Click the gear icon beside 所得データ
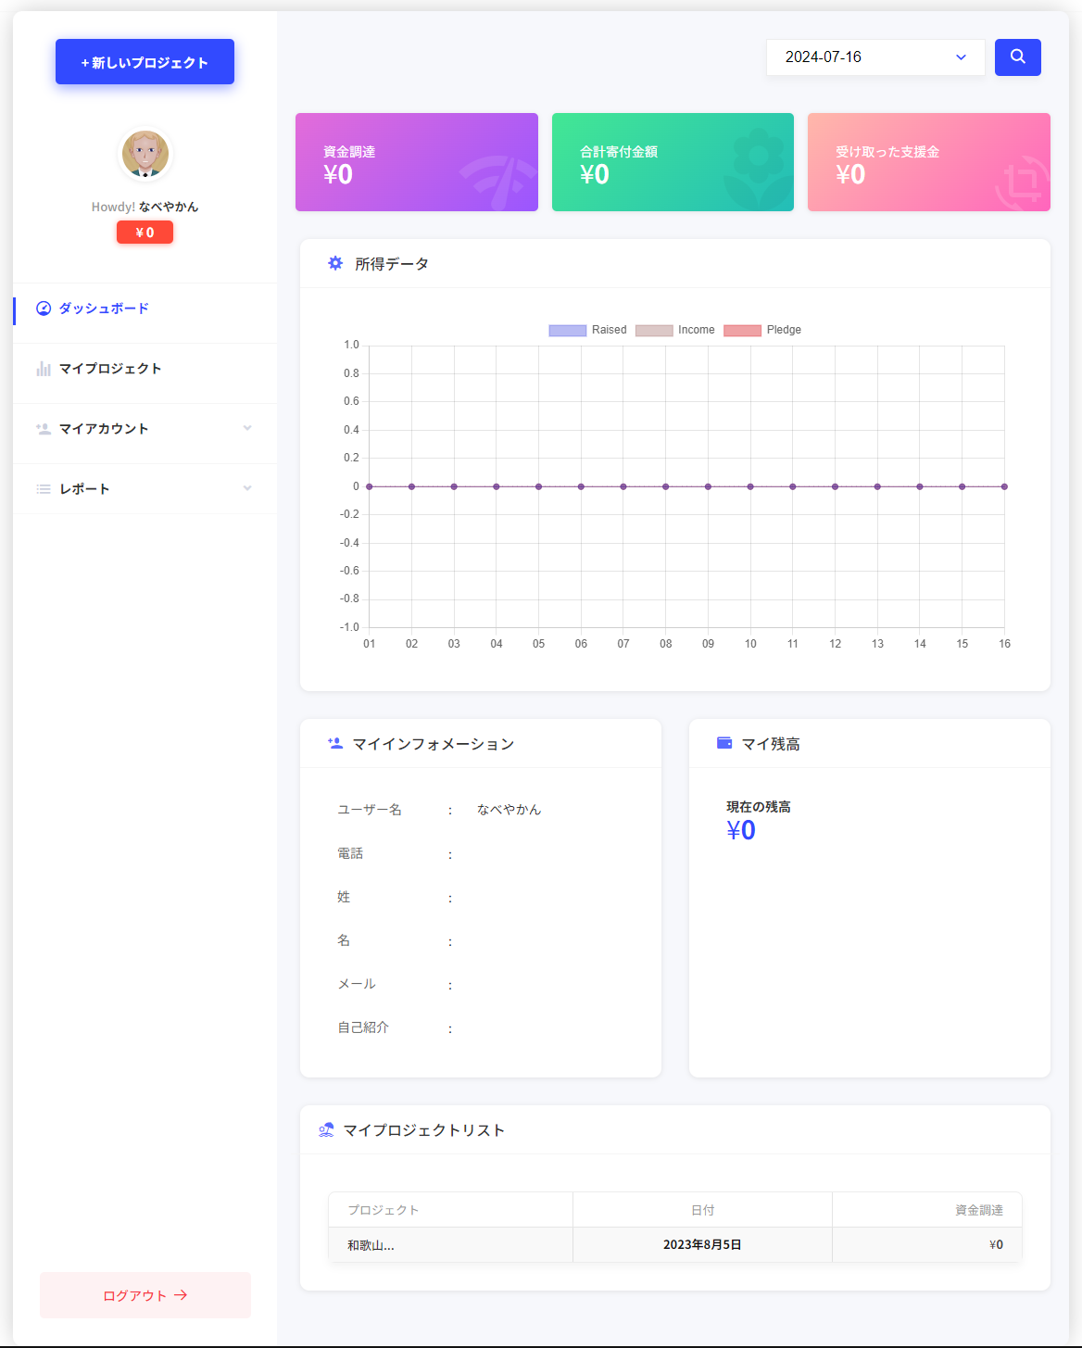Viewport: 1082px width, 1348px height. pos(335,264)
